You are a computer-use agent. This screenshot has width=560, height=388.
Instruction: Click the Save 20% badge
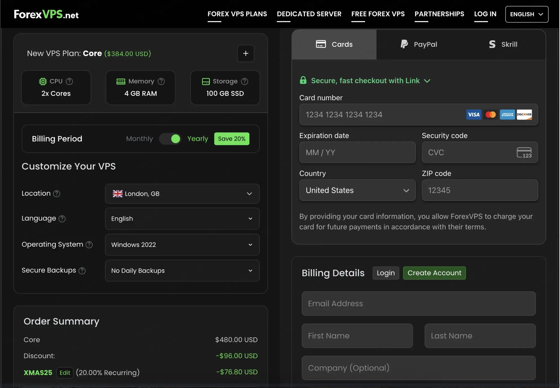[x=232, y=139]
